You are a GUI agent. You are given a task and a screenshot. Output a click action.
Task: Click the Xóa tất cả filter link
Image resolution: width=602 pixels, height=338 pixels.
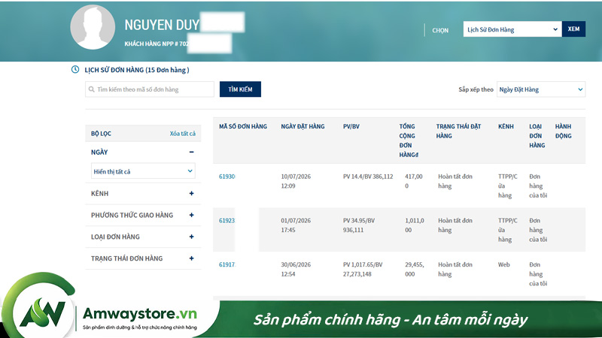182,134
